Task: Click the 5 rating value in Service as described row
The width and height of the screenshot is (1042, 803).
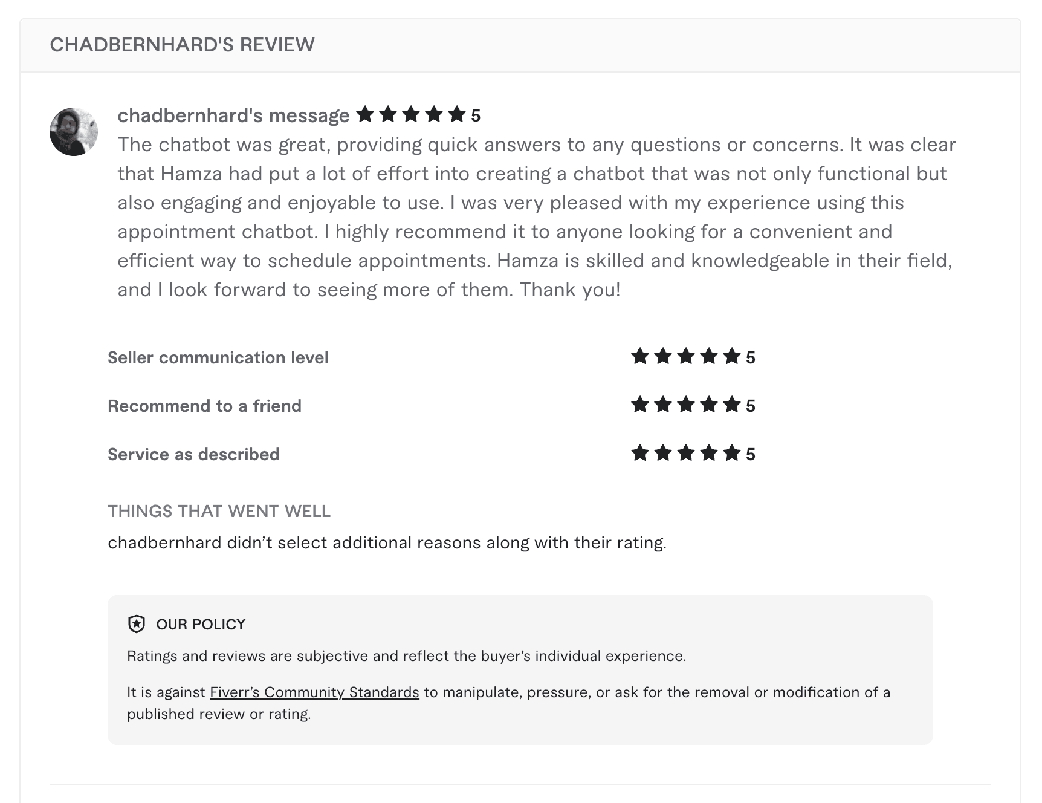Action: [751, 453]
